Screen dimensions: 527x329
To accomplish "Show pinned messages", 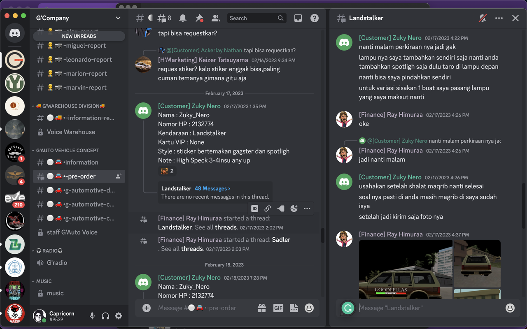I will 199,18.
